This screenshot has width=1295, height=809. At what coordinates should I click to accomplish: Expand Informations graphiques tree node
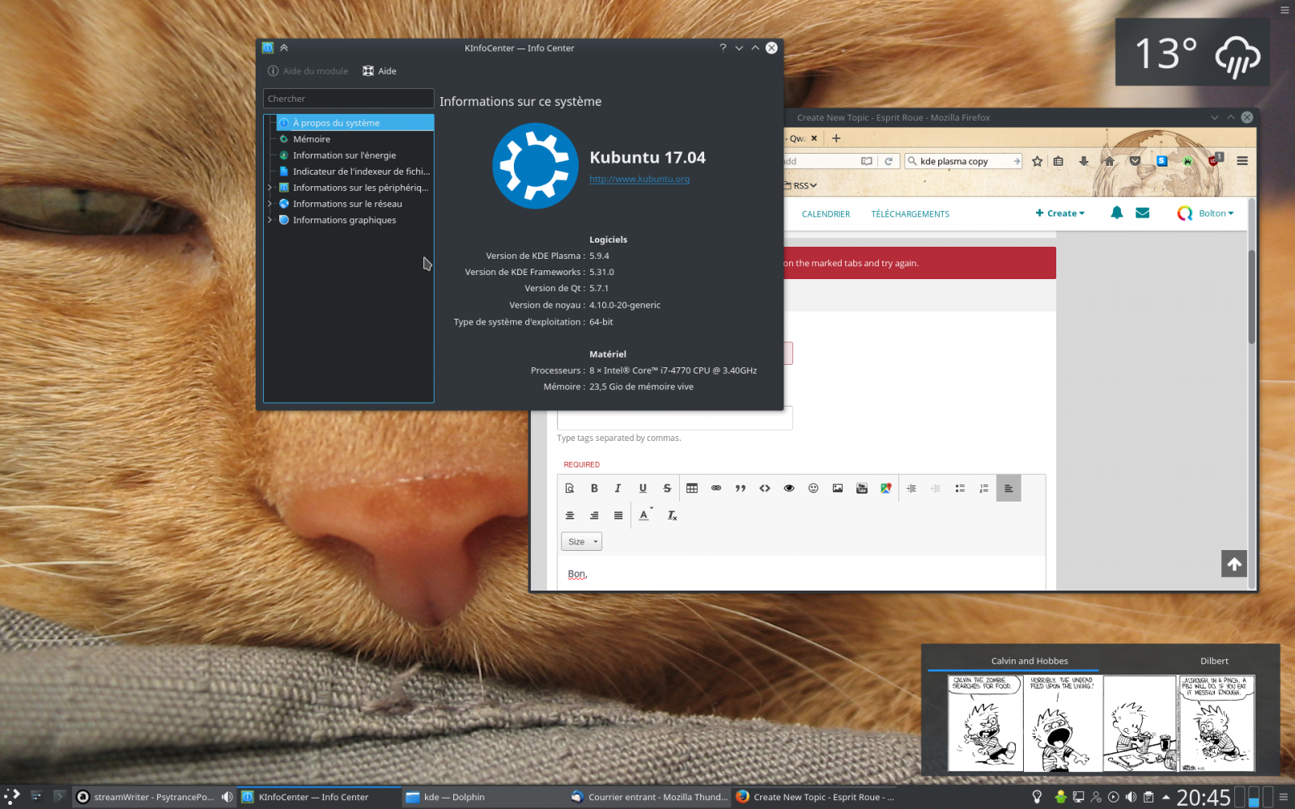[x=270, y=220]
